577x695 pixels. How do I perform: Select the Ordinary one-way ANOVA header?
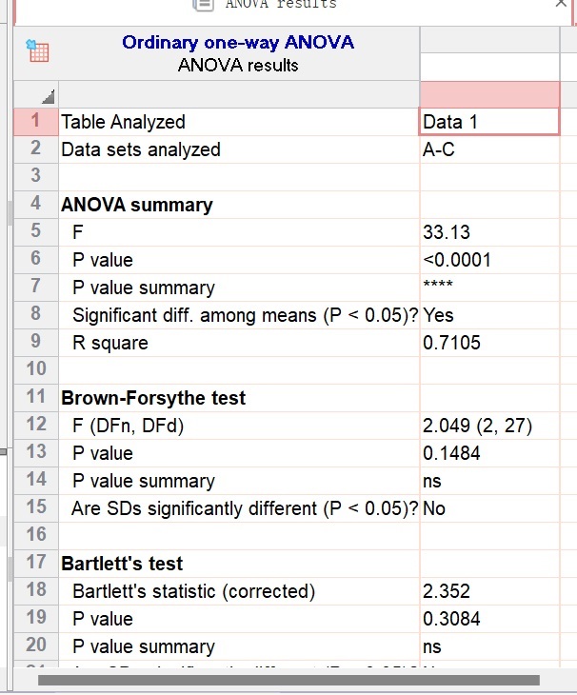coord(238,43)
